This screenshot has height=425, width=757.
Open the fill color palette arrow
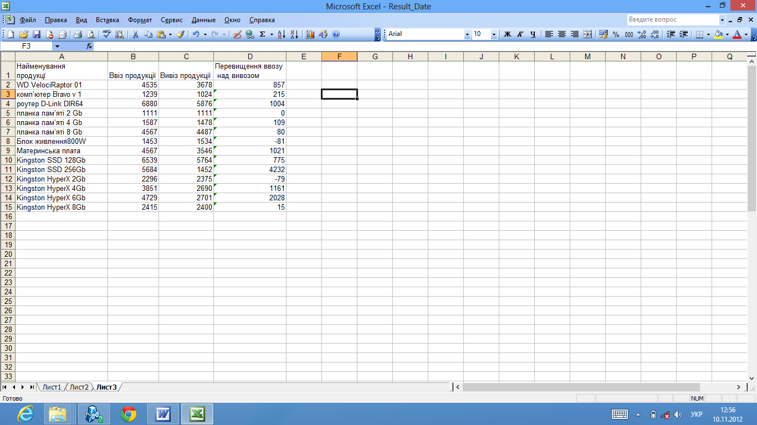[x=728, y=34]
